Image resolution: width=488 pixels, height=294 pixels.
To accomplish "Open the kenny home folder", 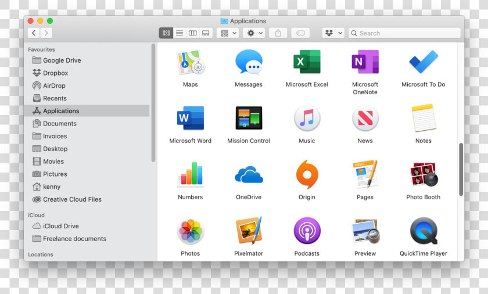I will 87,187.
